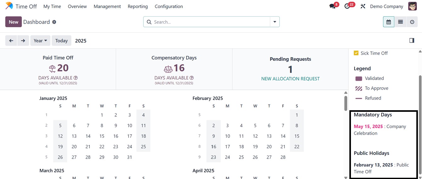Click the debug tools wrench icon

click(x=363, y=6)
